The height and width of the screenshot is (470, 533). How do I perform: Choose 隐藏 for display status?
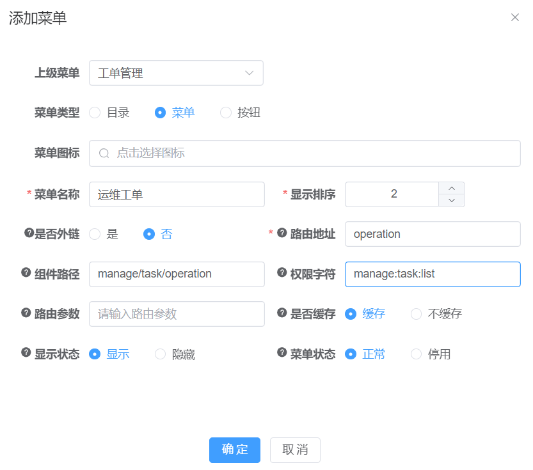161,354
